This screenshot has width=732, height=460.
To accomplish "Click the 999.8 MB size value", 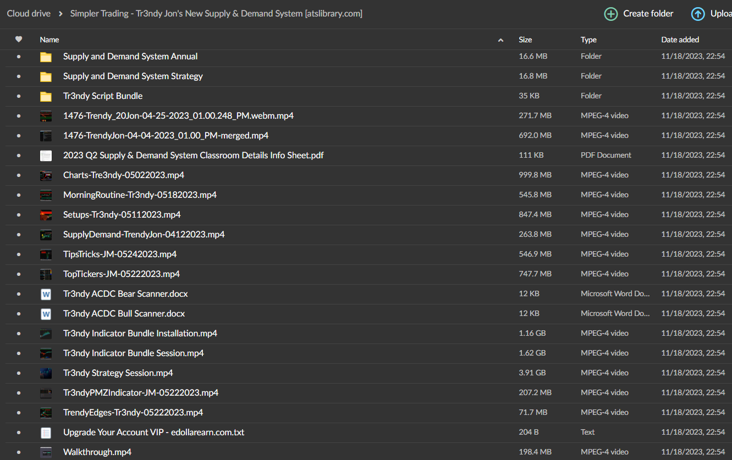I will pyautogui.click(x=535, y=175).
